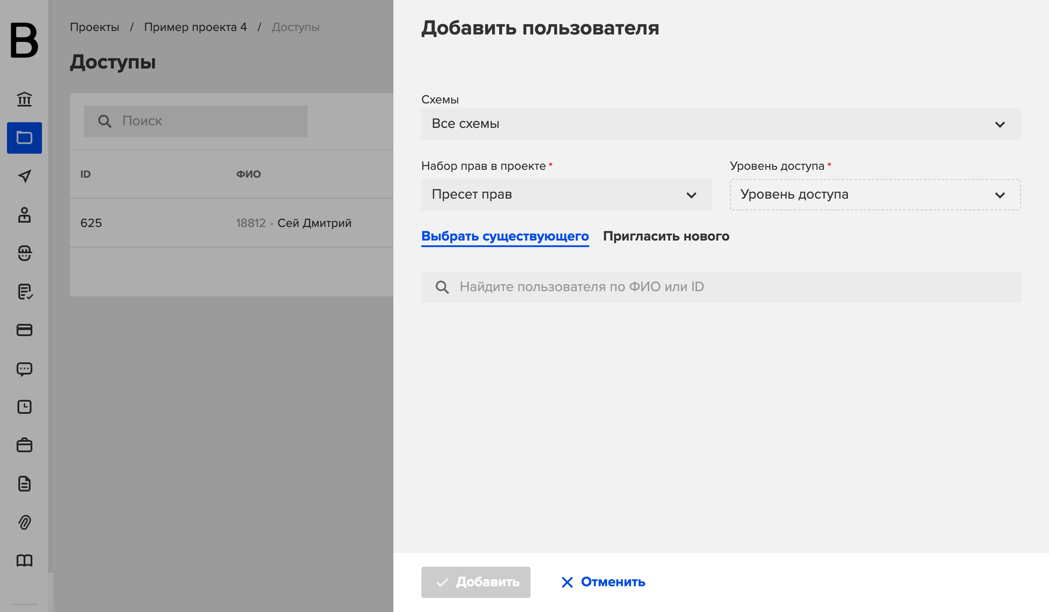Open the credit card icon in sidebar
This screenshot has width=1049, height=612.
pos(24,330)
